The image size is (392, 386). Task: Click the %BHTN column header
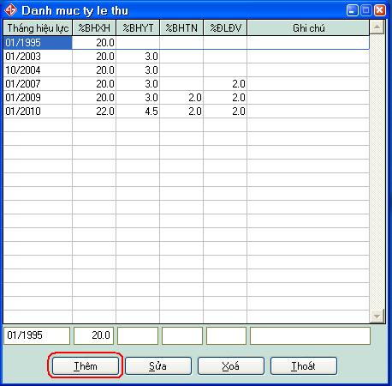click(x=181, y=28)
